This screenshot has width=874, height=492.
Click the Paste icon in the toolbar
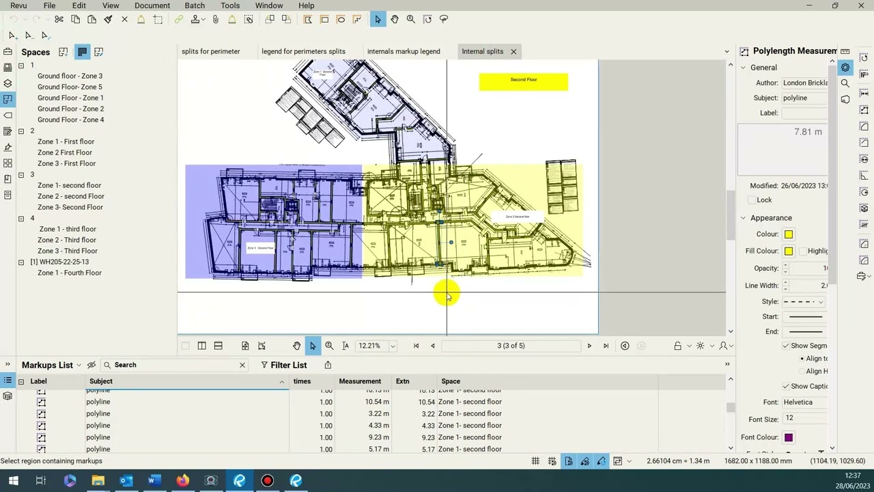click(x=91, y=20)
